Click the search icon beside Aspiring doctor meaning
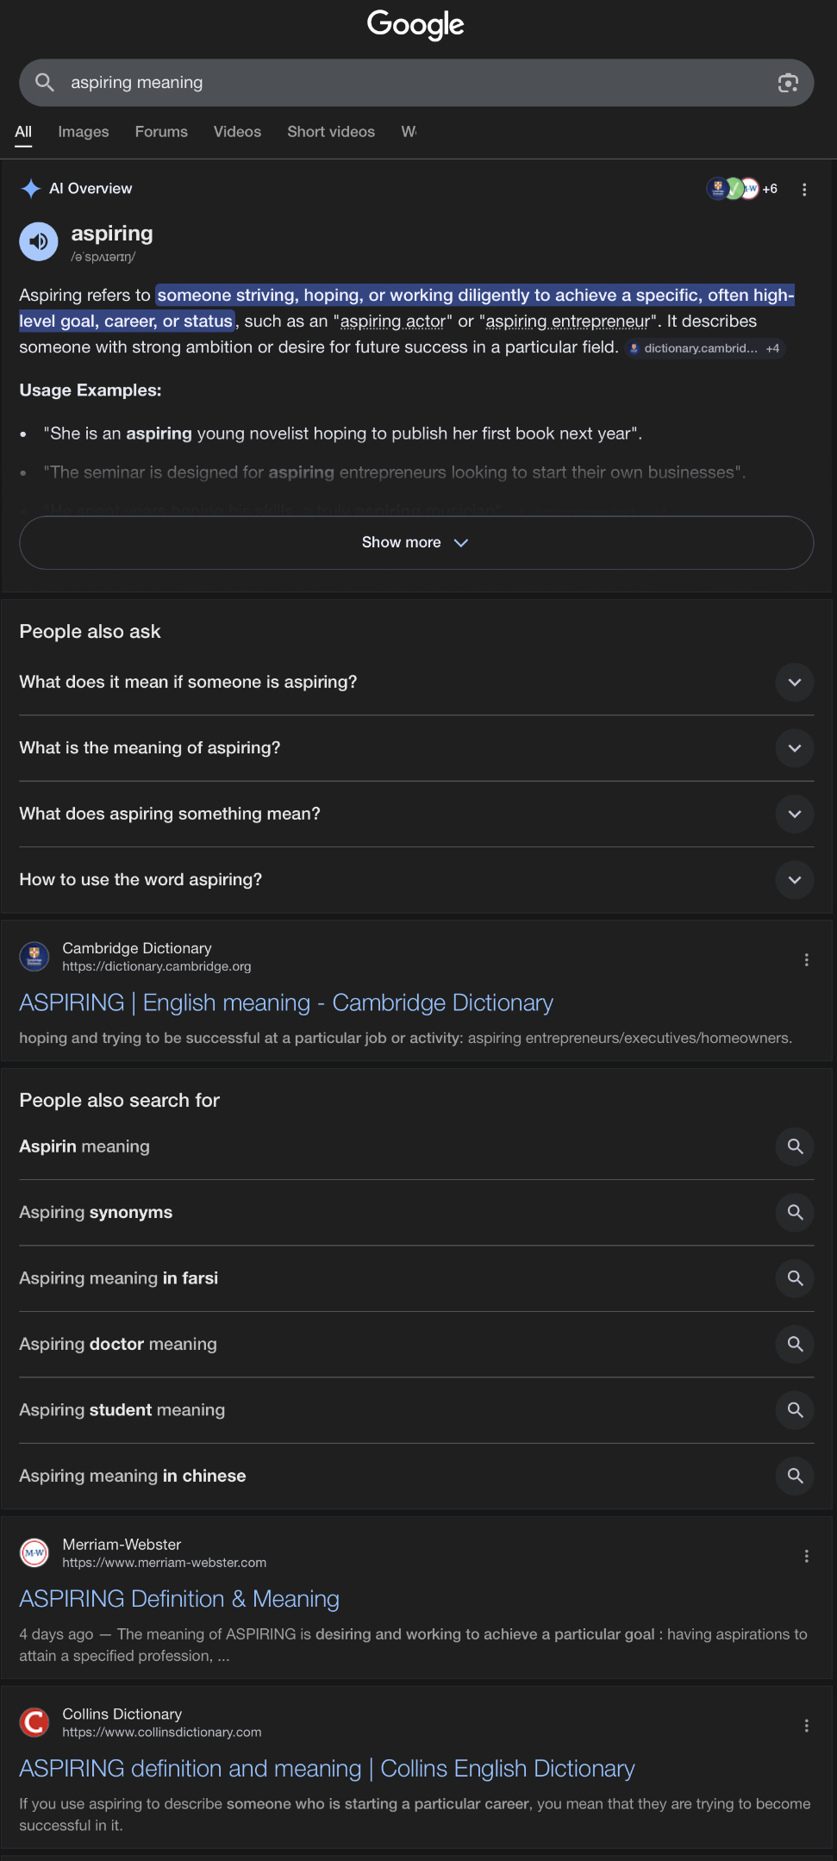Viewport: 837px width, 1861px height. pyautogui.click(x=795, y=1344)
